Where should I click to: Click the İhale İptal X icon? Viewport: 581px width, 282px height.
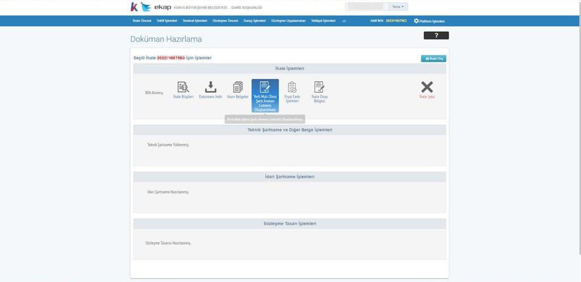coord(427,87)
